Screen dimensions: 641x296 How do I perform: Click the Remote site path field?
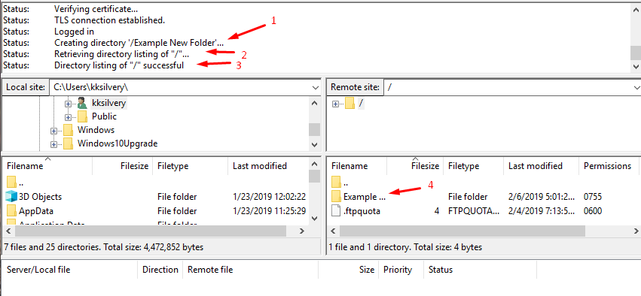(x=507, y=87)
